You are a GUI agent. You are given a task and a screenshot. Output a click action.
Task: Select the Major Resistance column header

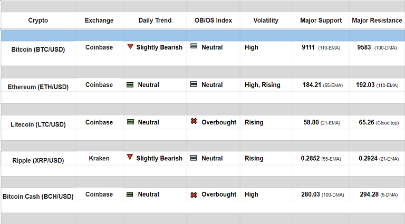tap(377, 21)
